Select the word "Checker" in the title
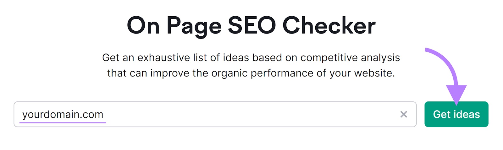 tap(329, 25)
